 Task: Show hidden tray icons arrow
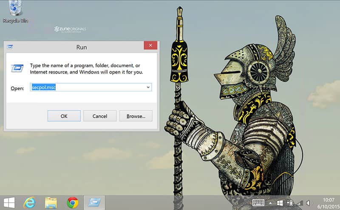click(x=270, y=203)
